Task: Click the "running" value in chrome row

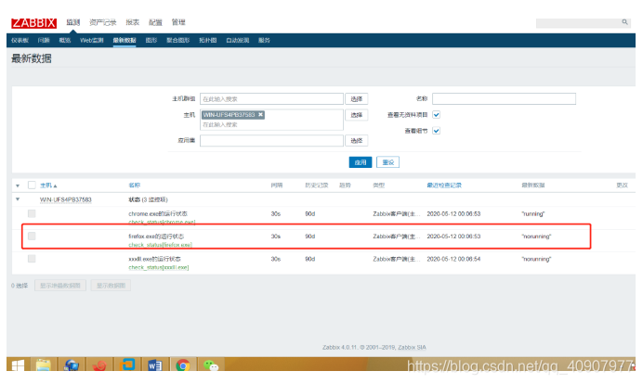Action: coord(533,213)
